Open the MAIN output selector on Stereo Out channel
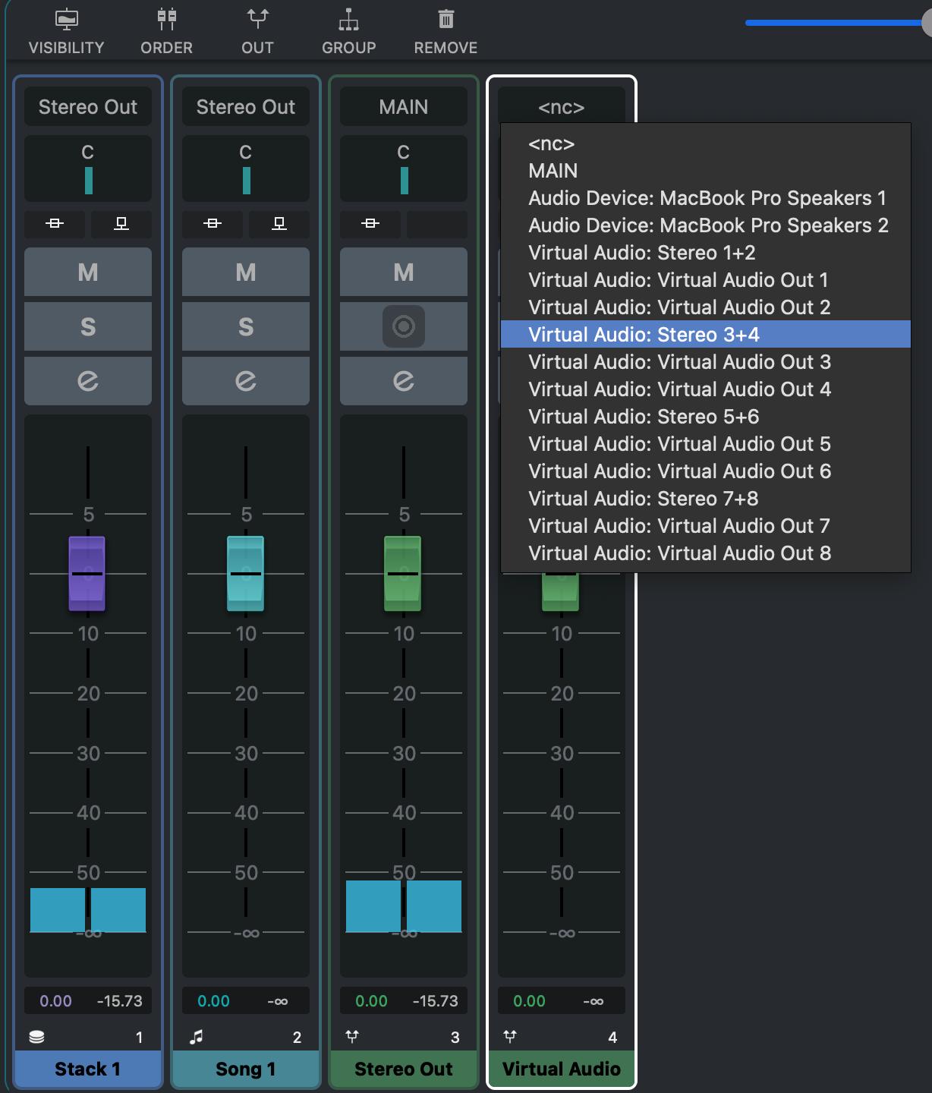 click(403, 106)
